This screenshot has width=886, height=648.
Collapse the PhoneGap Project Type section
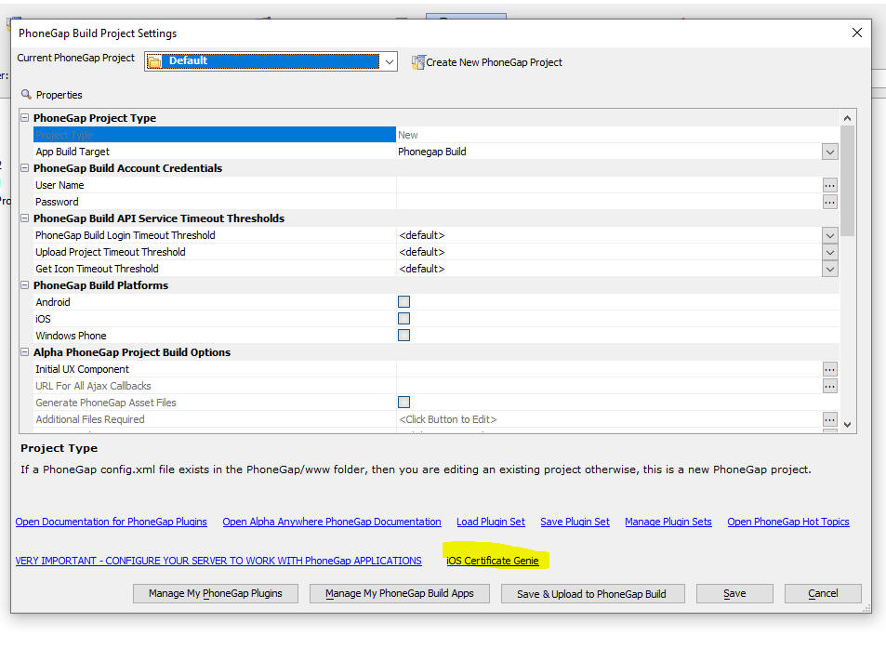(25, 118)
